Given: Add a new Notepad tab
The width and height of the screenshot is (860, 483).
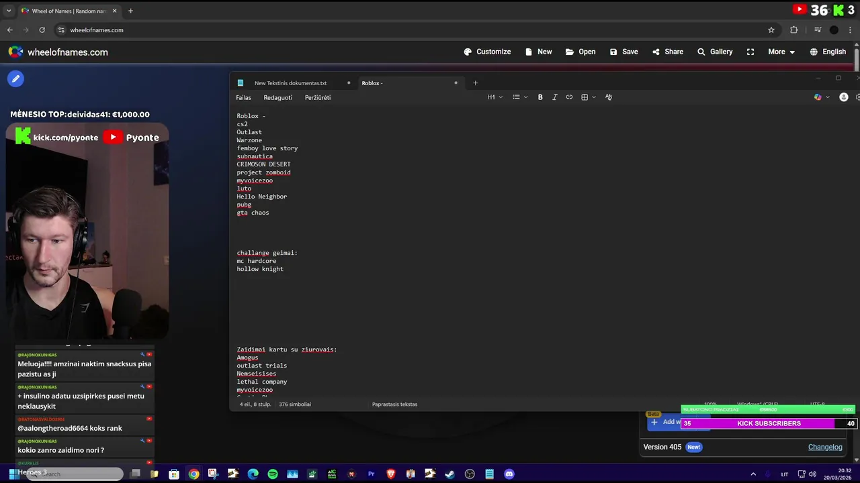Looking at the screenshot, I should (475, 83).
